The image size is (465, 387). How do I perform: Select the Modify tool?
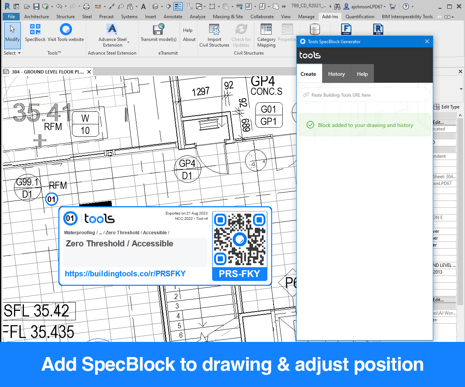pyautogui.click(x=13, y=36)
